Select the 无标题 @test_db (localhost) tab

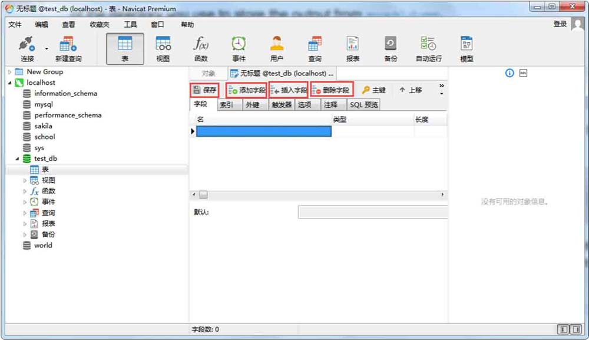click(282, 73)
